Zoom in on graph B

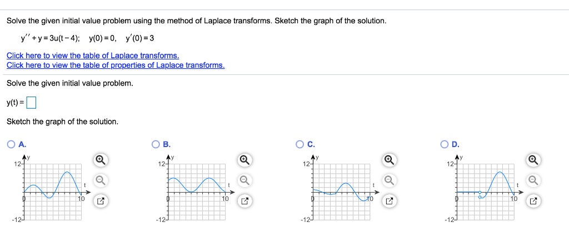(245, 159)
